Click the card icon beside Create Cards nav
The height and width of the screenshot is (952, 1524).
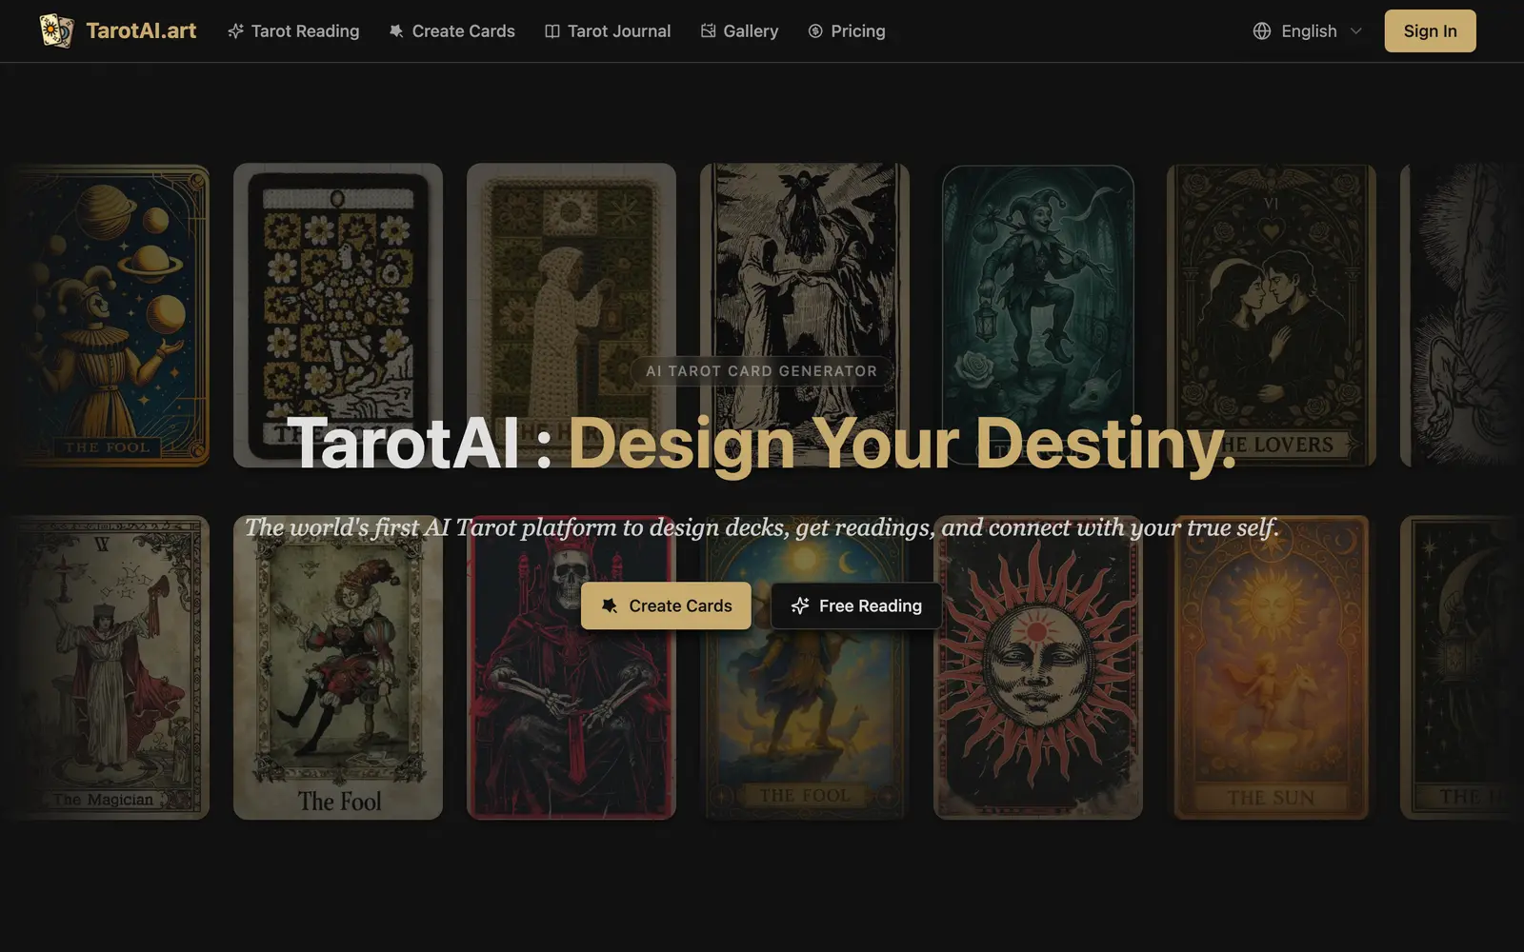(x=396, y=31)
